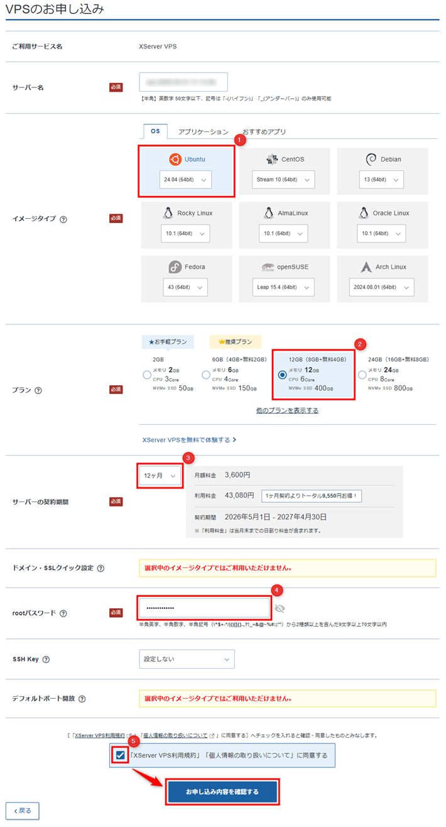Open help icon beside イメージタイプ
The width and height of the screenshot is (446, 827).
point(63,219)
